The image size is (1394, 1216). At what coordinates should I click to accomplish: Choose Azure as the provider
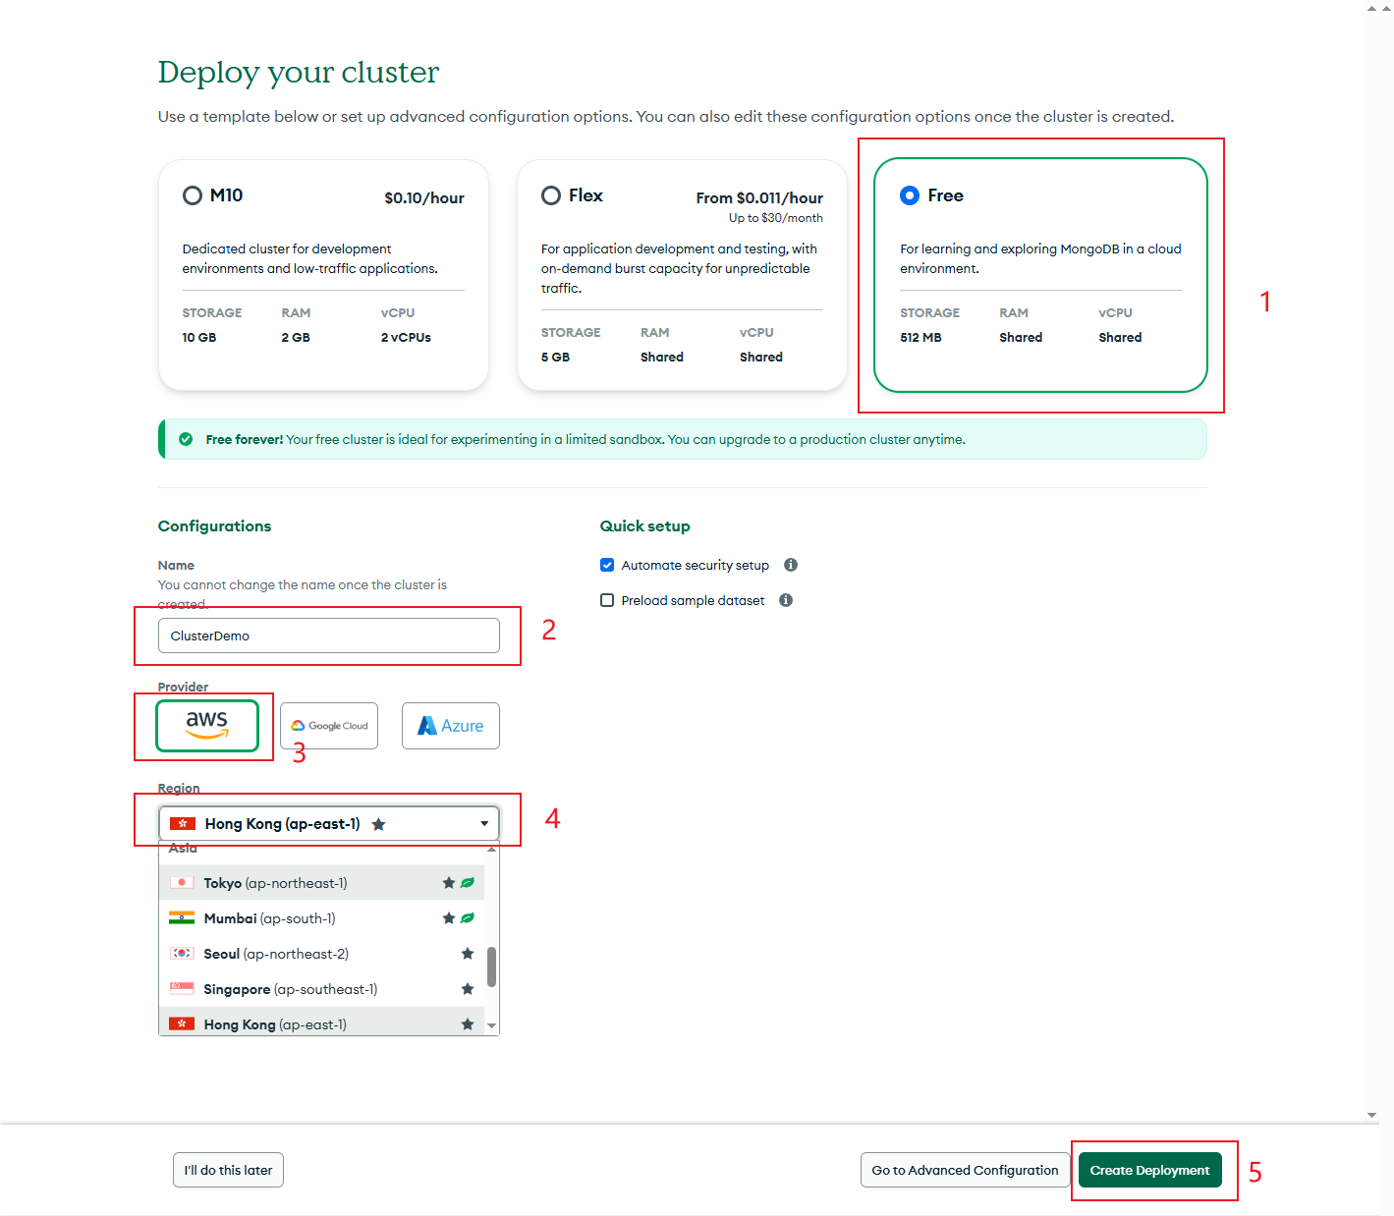(x=451, y=726)
